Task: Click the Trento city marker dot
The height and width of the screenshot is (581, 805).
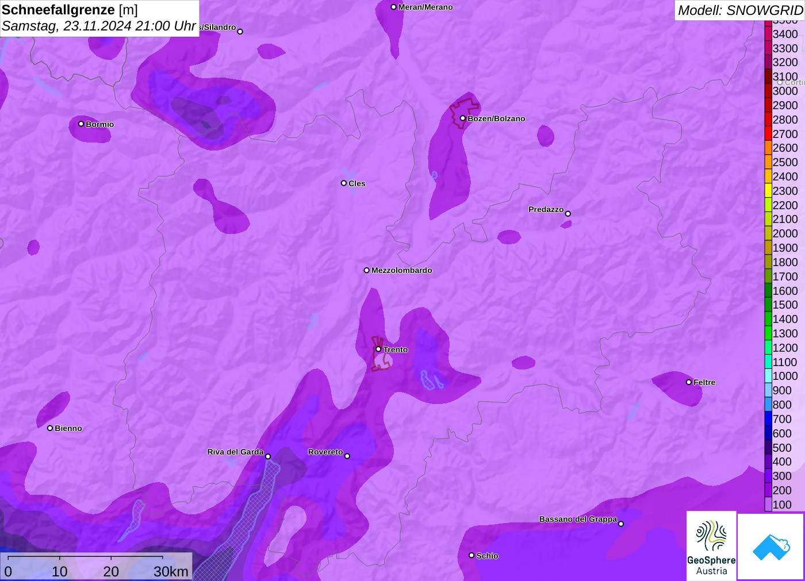Action: [x=378, y=349]
